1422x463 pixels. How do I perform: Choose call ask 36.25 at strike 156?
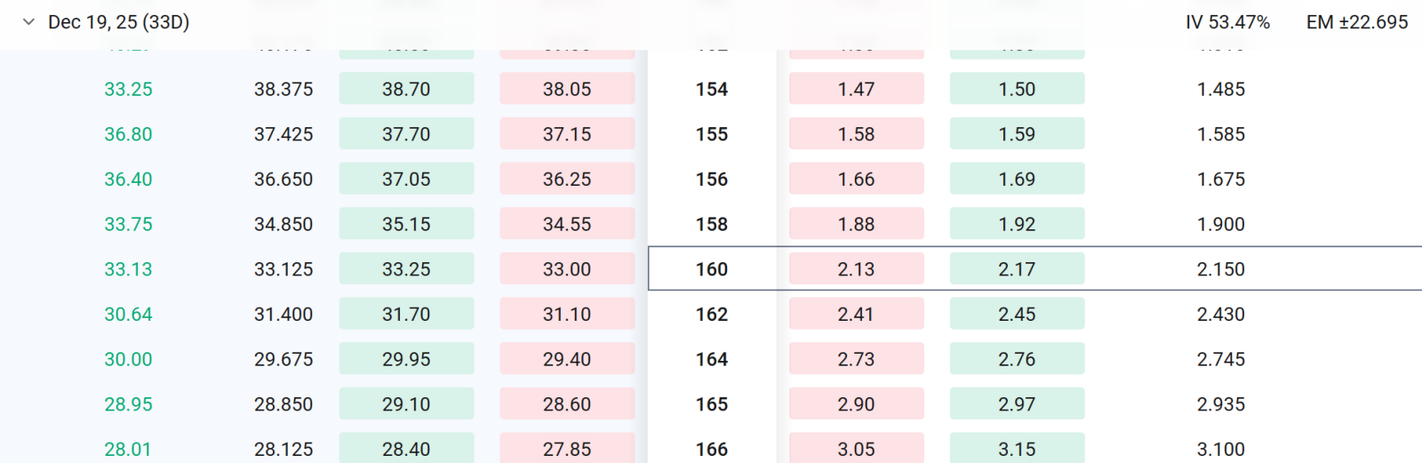pos(567,179)
